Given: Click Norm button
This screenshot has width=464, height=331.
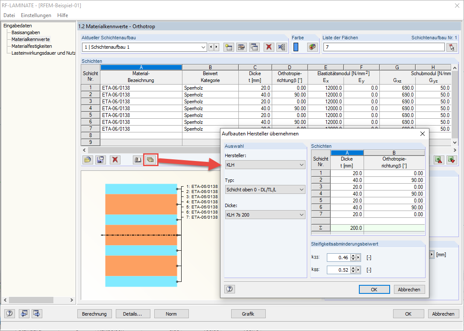Looking at the screenshot, I should click(171, 314).
